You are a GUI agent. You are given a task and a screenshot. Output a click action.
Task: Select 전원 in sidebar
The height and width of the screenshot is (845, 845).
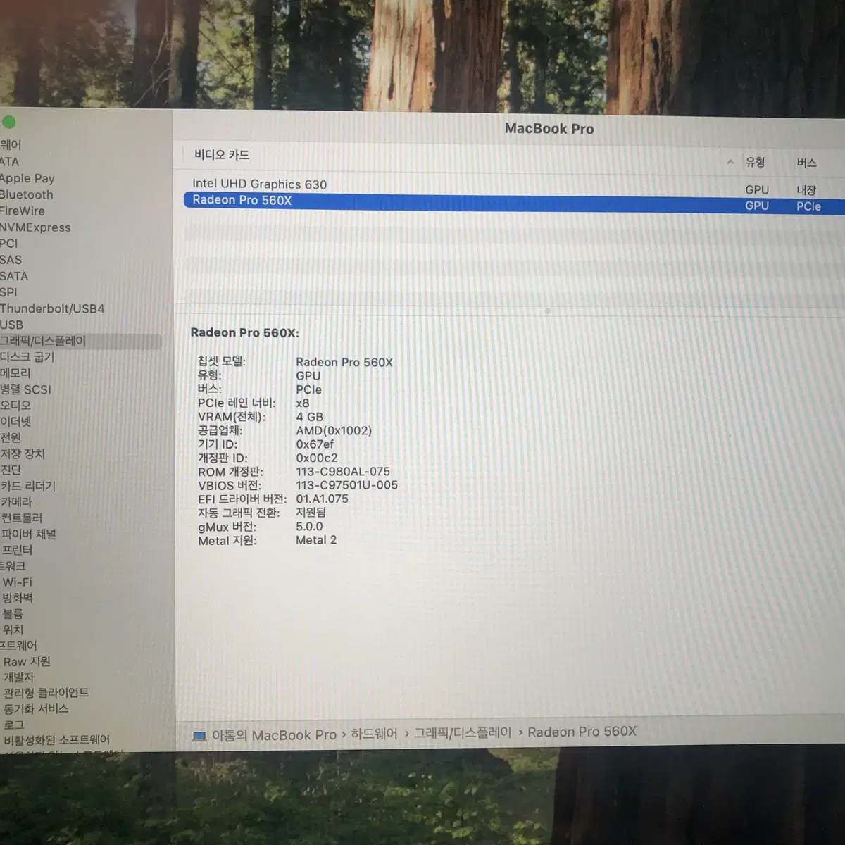click(x=11, y=437)
